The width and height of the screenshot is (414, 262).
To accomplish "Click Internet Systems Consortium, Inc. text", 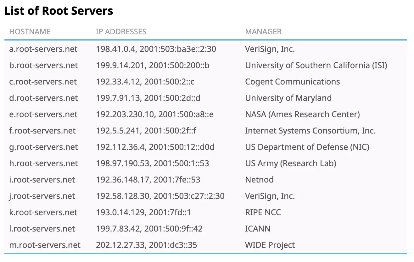I will click(310, 131).
